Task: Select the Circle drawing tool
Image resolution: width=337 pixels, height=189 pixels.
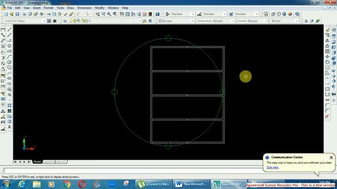Action: 9,62
